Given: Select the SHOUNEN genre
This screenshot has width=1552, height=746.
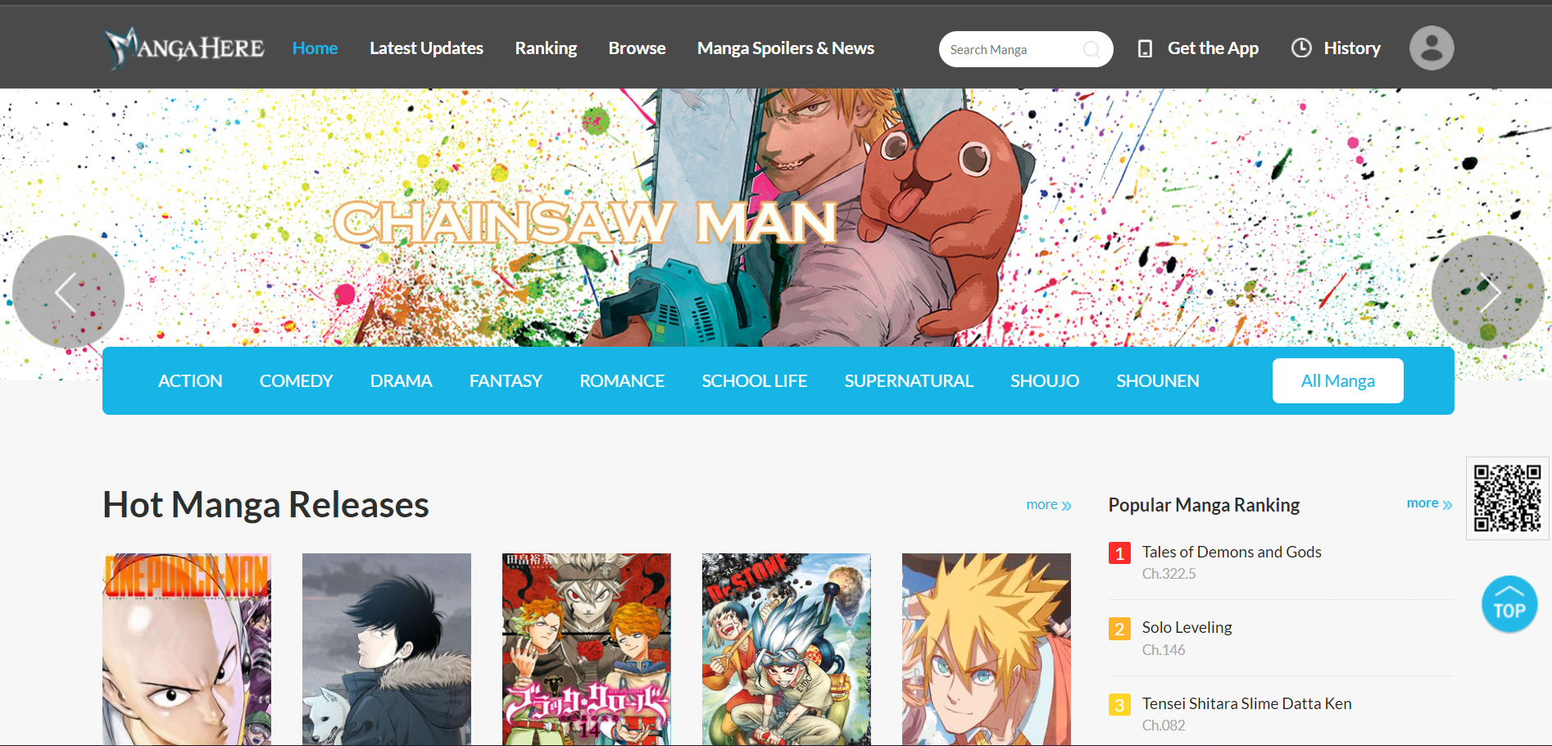Looking at the screenshot, I should (1158, 381).
